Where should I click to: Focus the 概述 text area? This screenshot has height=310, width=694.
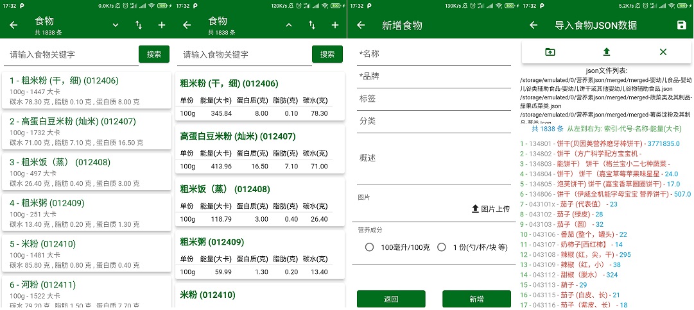(434, 159)
